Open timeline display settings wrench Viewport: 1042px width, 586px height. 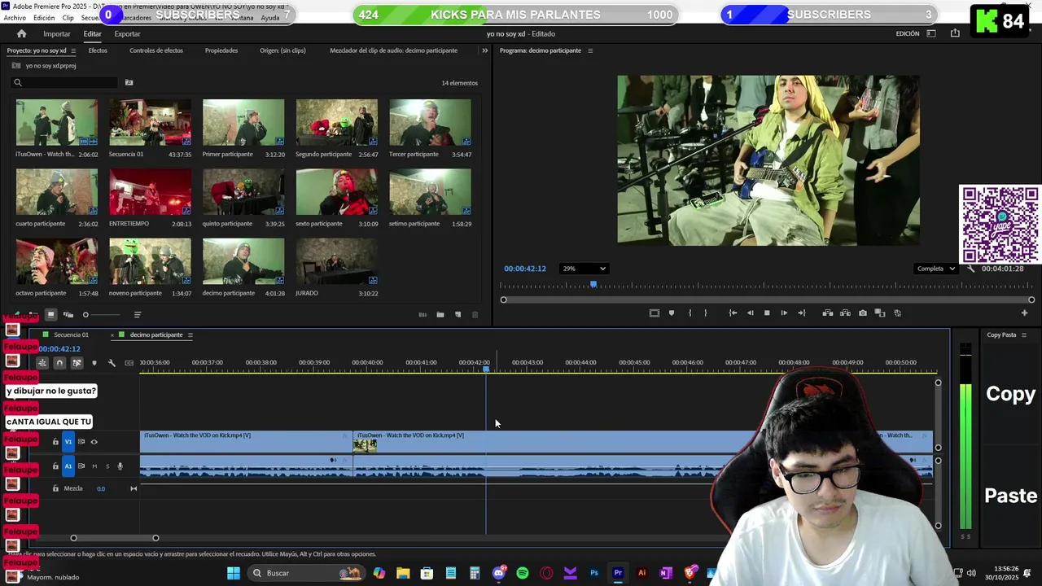pos(112,363)
